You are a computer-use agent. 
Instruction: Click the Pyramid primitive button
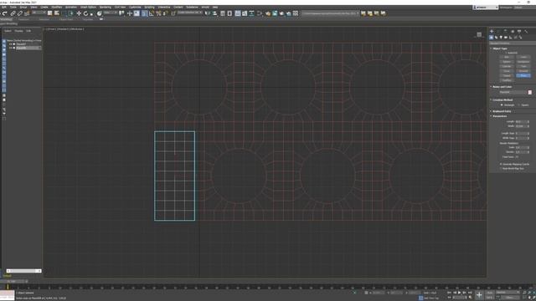[x=523, y=71]
